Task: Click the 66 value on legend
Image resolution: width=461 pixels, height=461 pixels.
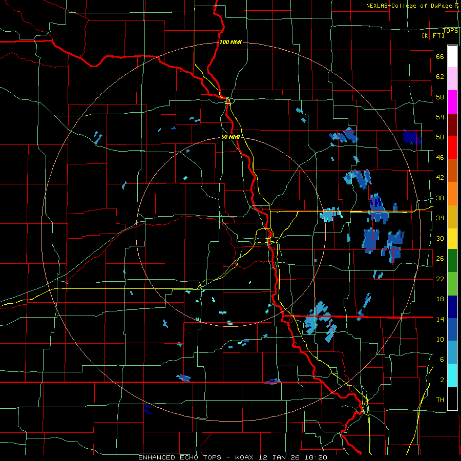Action: (440, 56)
